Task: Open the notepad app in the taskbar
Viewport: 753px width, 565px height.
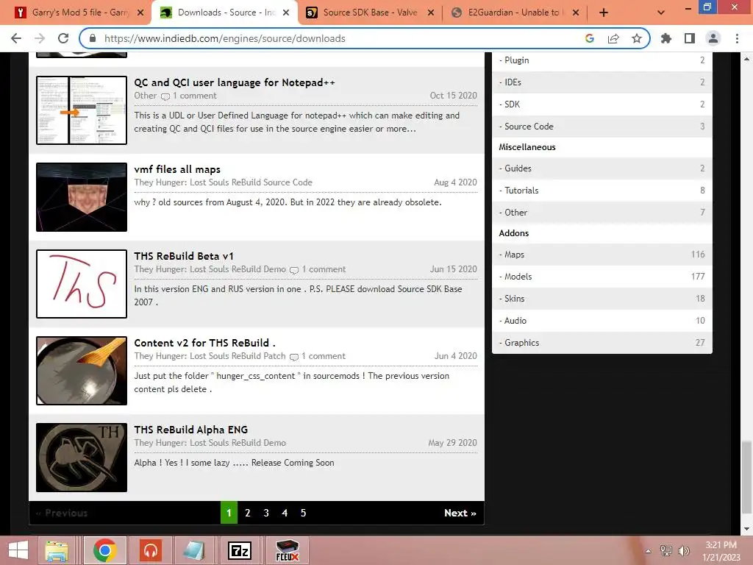Action: [x=194, y=550]
